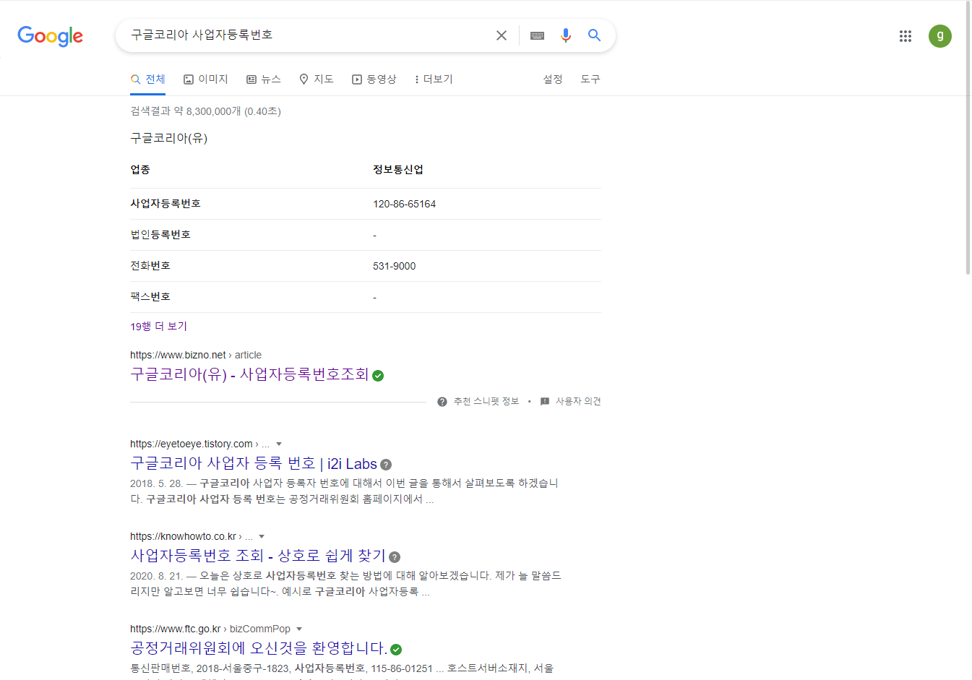Click gray question badge beside knowhowto result
Viewport: 972px width, 680px height.
coord(395,557)
